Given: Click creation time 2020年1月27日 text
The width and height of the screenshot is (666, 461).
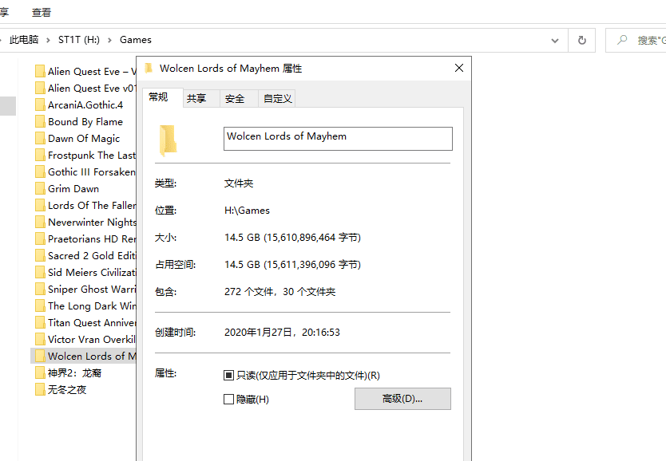Looking at the screenshot, I should (282, 333).
